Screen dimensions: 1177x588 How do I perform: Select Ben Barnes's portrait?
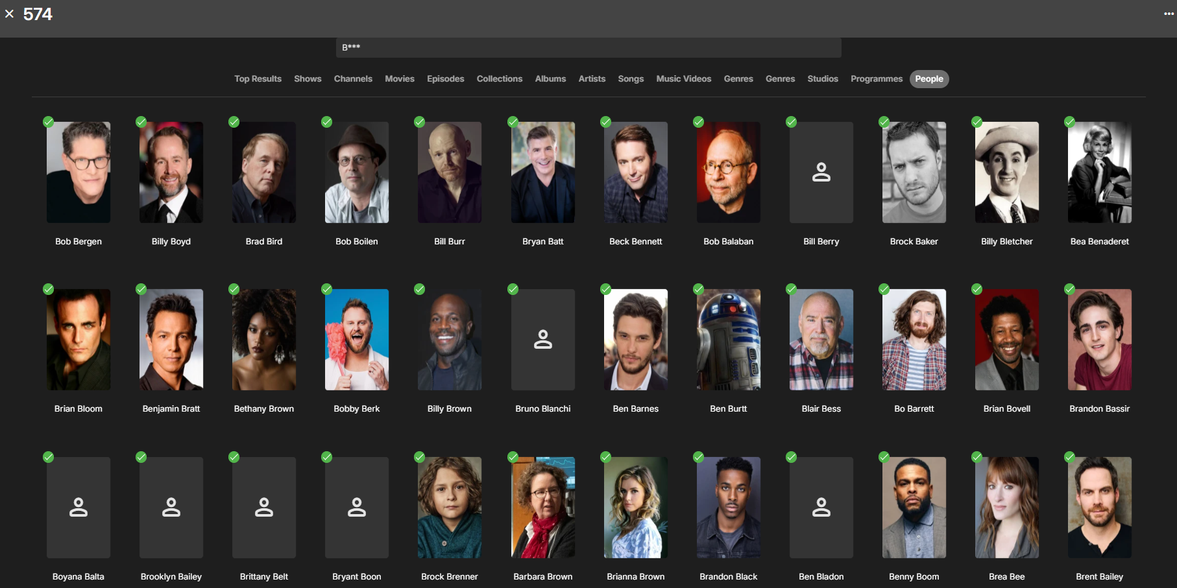click(636, 340)
